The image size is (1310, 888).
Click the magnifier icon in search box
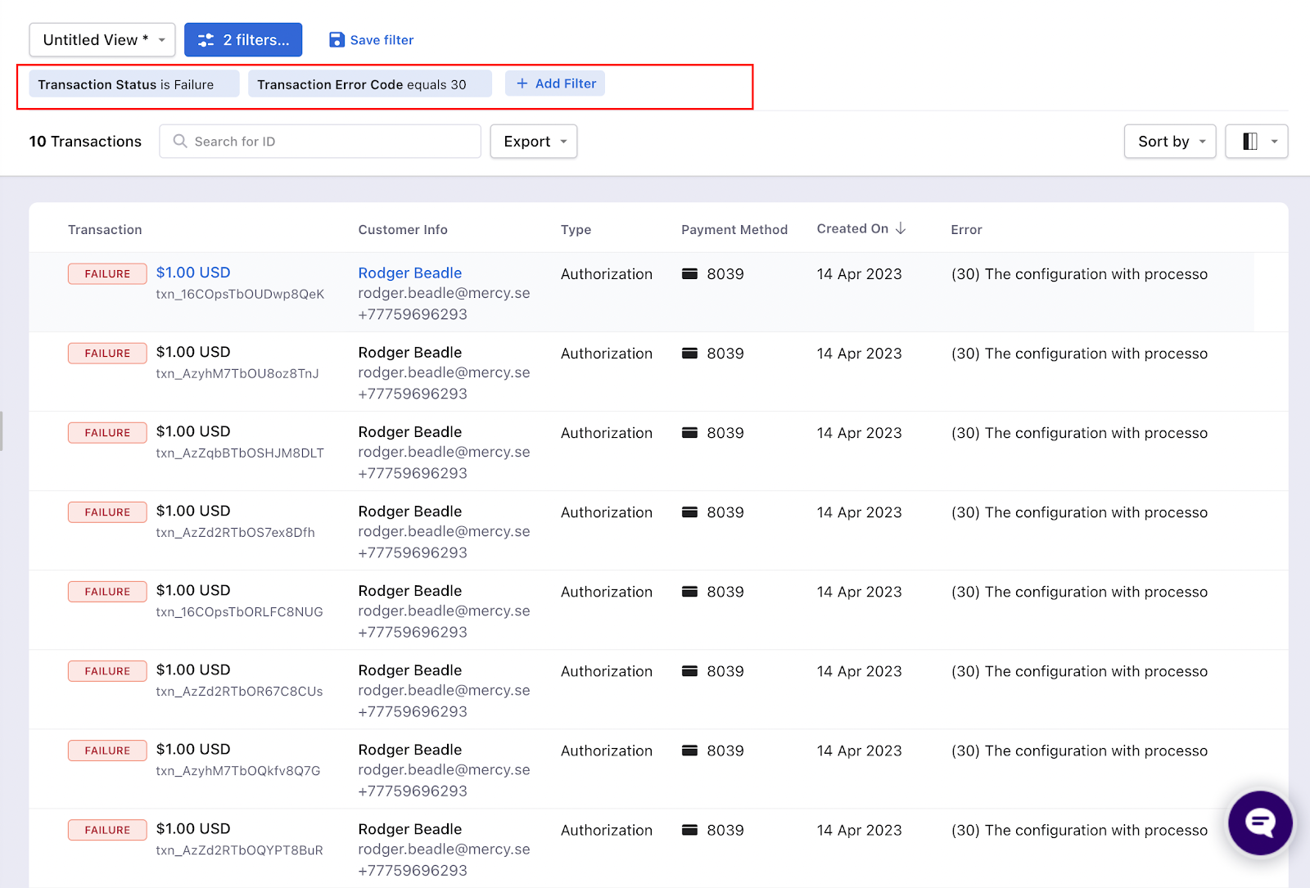click(180, 142)
